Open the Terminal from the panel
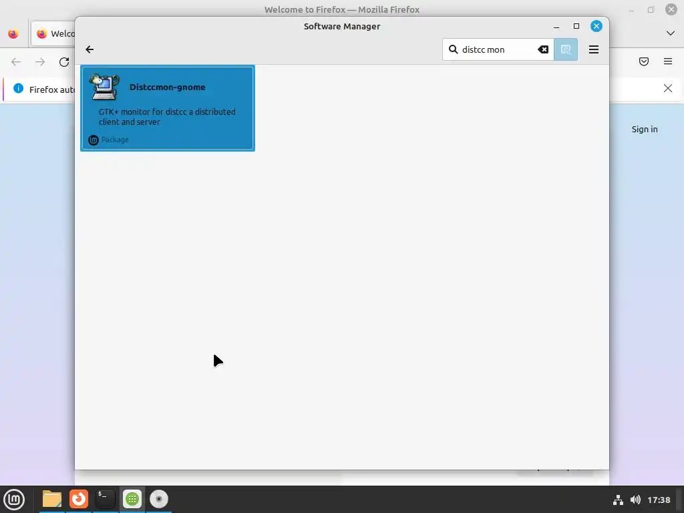This screenshot has width=684, height=513. pyautogui.click(x=105, y=499)
